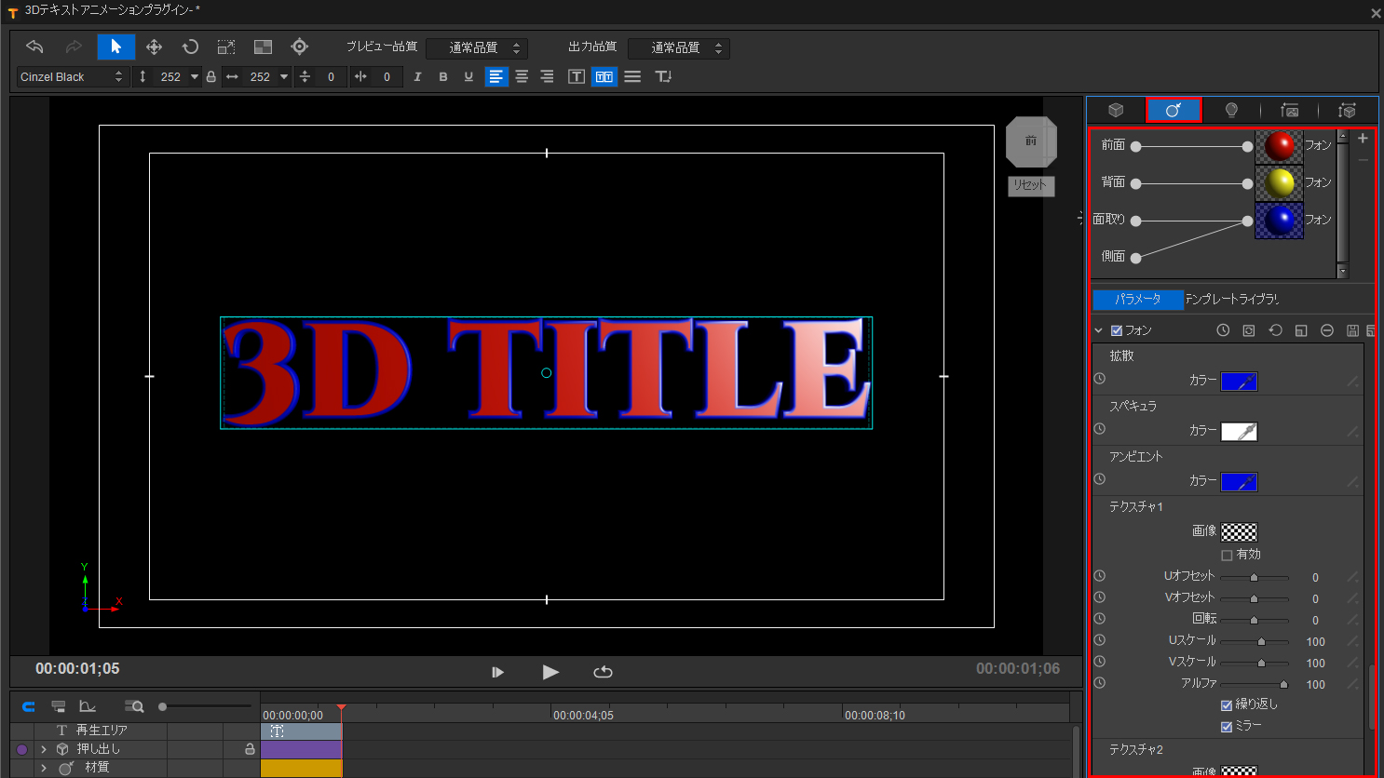The height and width of the screenshot is (778, 1384).
Task: Switch to the light settings tab icon
Action: (1231, 109)
